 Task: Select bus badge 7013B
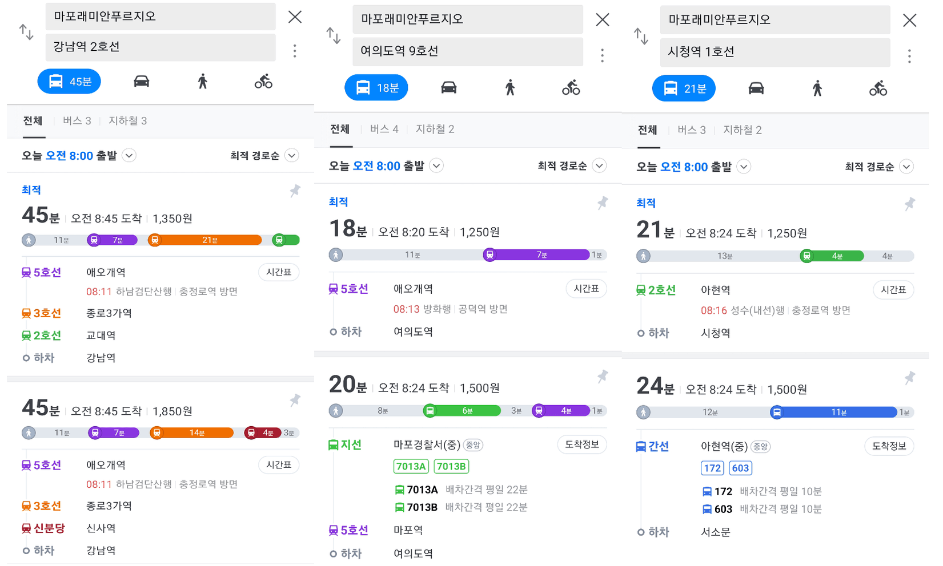pyautogui.click(x=452, y=467)
